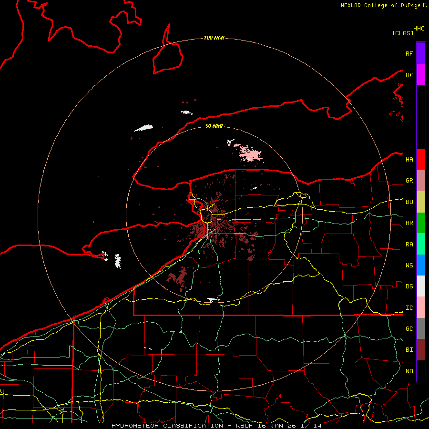Click the IC pink legend color swatch
This screenshot has height=429, width=429.
coord(421,307)
